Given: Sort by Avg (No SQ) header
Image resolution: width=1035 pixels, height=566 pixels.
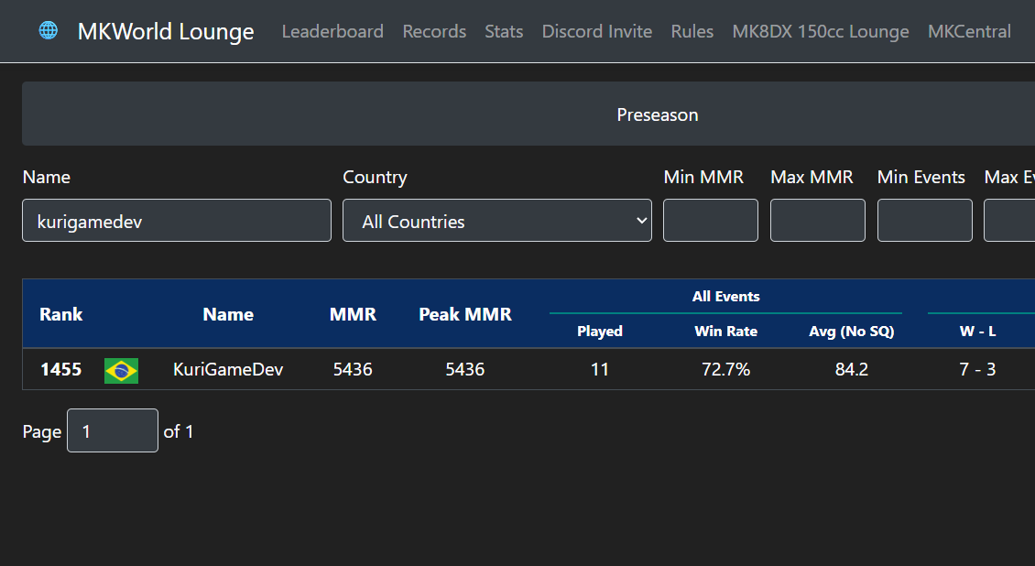Looking at the screenshot, I should 852,332.
